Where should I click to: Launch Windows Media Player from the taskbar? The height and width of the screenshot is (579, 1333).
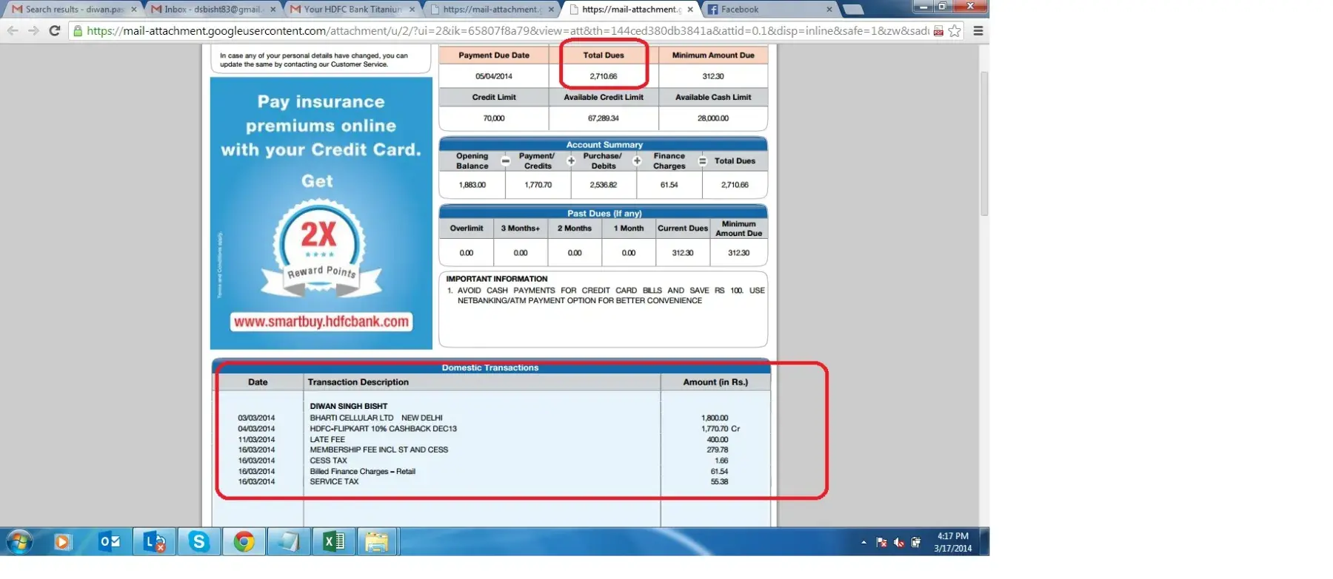63,542
